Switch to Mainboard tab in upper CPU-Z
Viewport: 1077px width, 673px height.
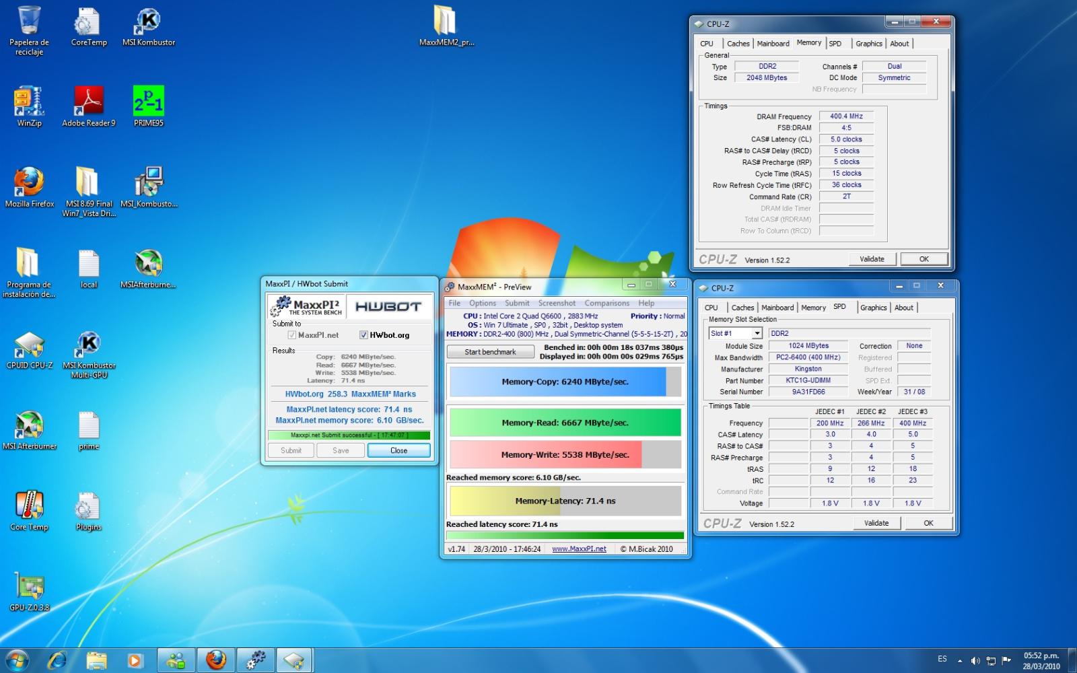click(773, 44)
